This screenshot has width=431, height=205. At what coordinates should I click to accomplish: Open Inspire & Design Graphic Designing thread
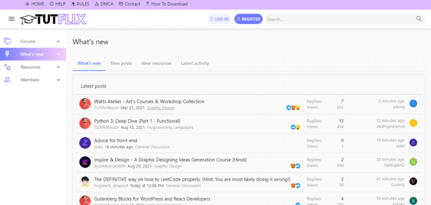(170, 160)
